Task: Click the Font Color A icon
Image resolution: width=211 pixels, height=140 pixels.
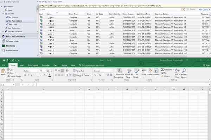Action: (50, 75)
